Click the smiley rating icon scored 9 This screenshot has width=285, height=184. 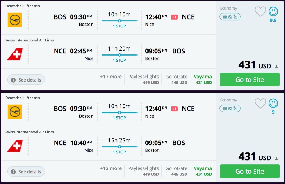(x=273, y=104)
